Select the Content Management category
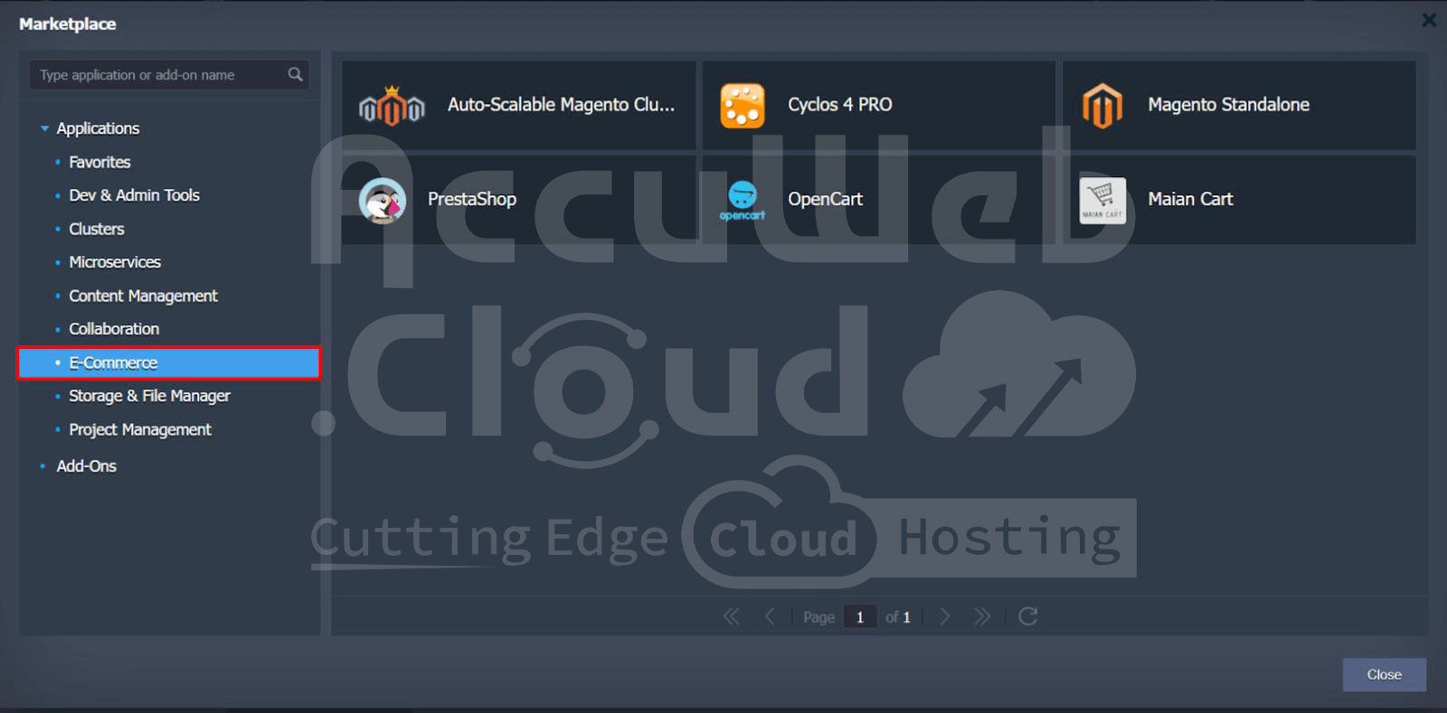Screen dimensions: 1447x713 (143, 296)
